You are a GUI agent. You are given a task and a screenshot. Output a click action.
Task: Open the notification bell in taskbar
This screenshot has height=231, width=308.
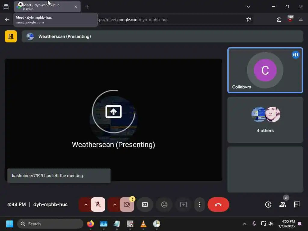pyautogui.click(x=300, y=224)
